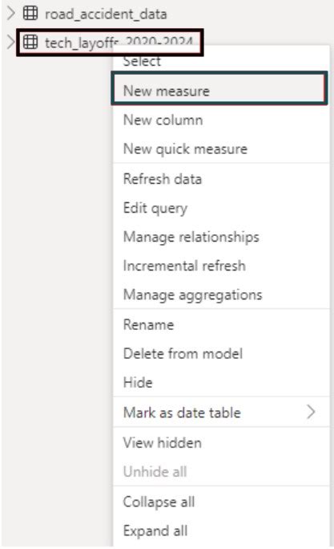
Task: Click Expand all
Action: pyautogui.click(x=221, y=531)
